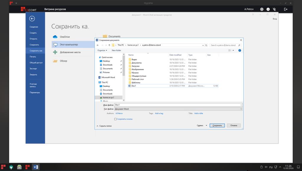
Task: Click the РЕД СОФТ logo
Action: point(29,9)
